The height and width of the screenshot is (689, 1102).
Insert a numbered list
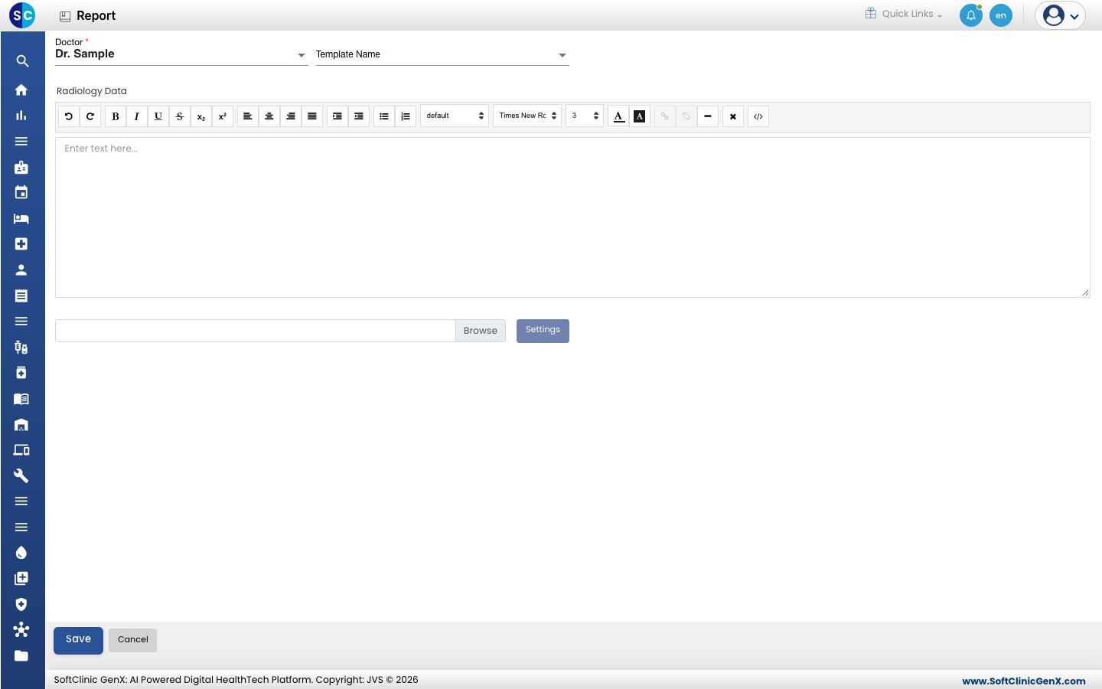coord(406,116)
